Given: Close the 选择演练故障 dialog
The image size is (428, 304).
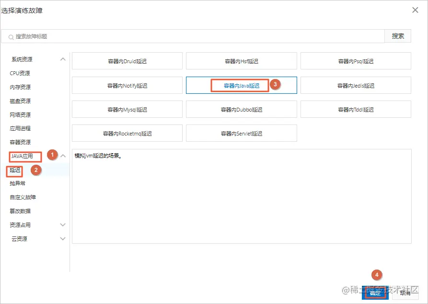Looking at the screenshot, I should click(x=415, y=10).
